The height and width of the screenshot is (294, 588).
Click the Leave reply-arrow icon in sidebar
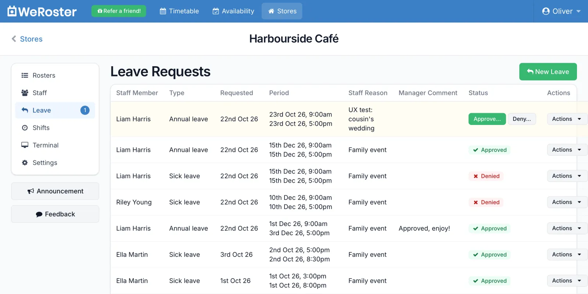pyautogui.click(x=25, y=110)
